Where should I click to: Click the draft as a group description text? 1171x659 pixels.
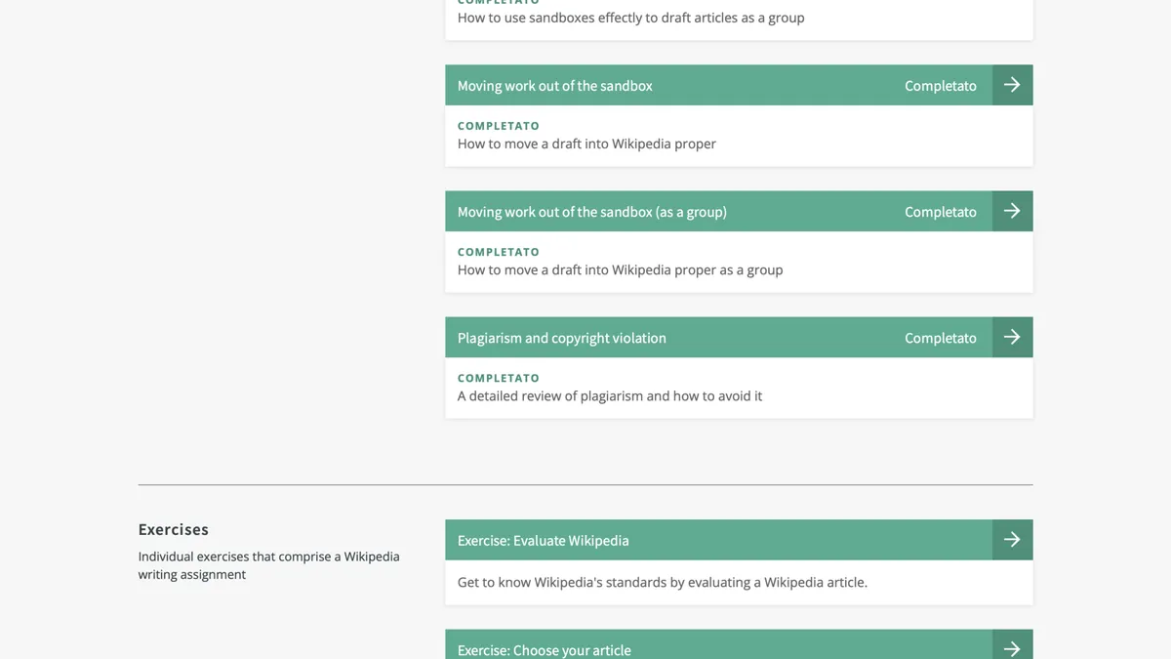coord(621,269)
